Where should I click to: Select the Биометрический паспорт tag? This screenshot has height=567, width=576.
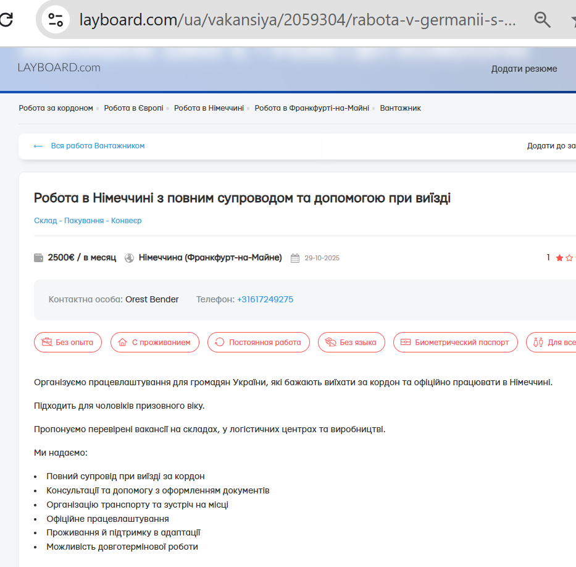point(455,342)
